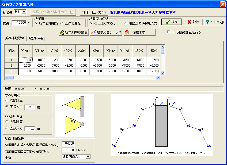Click the row header for layer 3

coord(12,71)
